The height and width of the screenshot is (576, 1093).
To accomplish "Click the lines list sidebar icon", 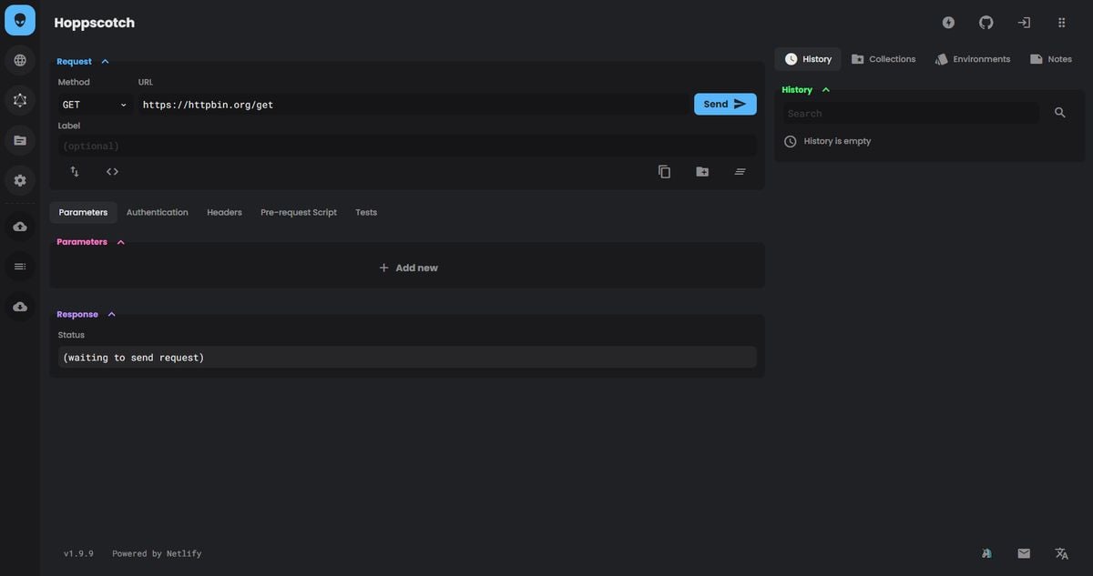I will (x=20, y=267).
